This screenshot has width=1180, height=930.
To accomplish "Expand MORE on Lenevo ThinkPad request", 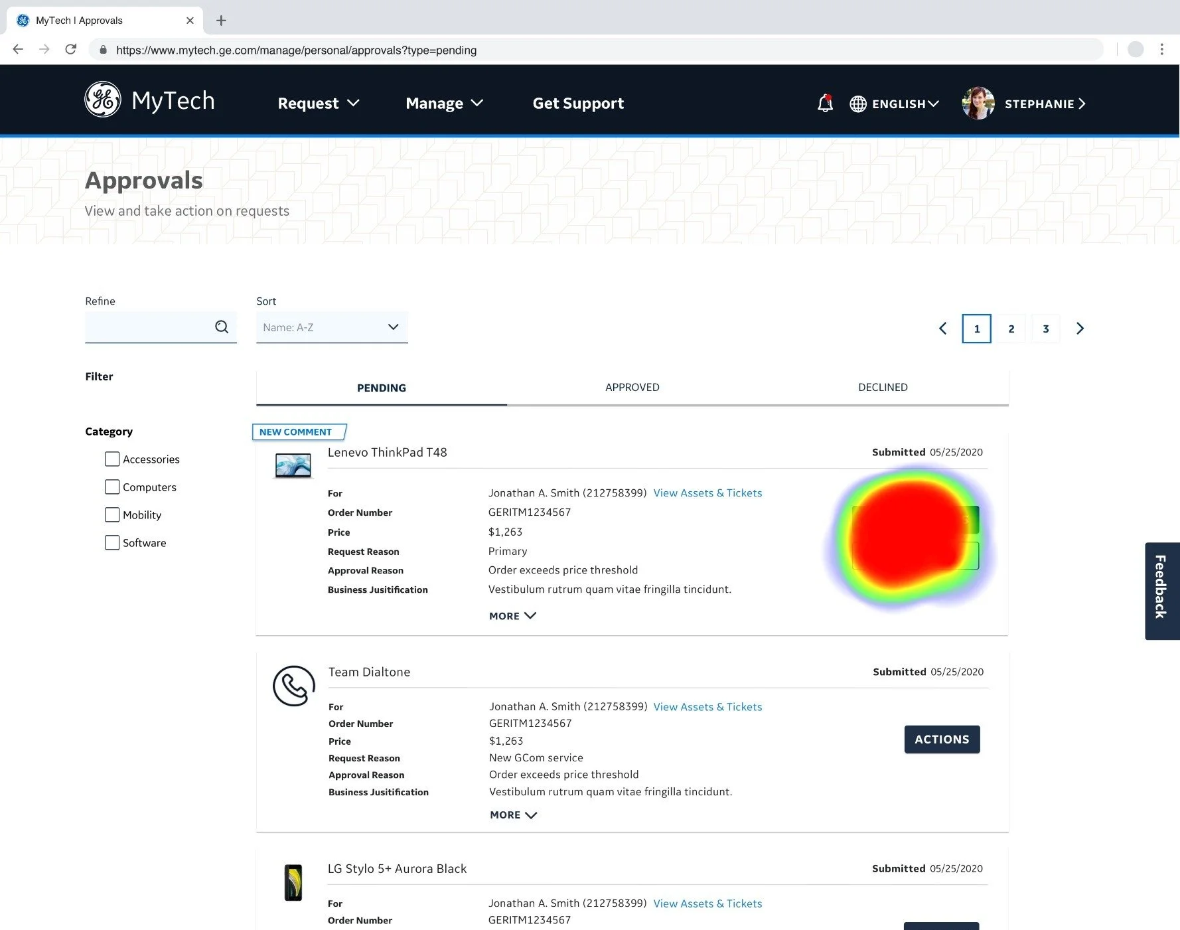I will pos(512,616).
